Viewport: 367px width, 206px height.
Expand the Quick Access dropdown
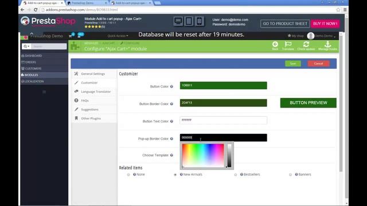(x=118, y=35)
